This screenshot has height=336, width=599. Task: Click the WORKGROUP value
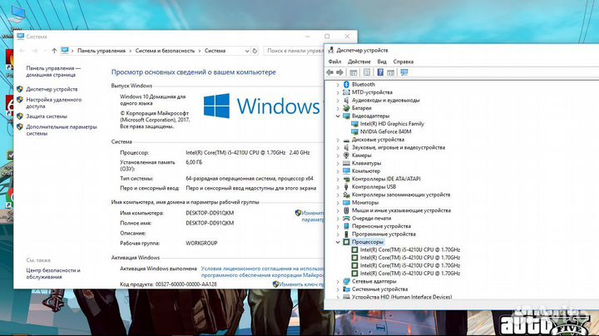point(201,243)
